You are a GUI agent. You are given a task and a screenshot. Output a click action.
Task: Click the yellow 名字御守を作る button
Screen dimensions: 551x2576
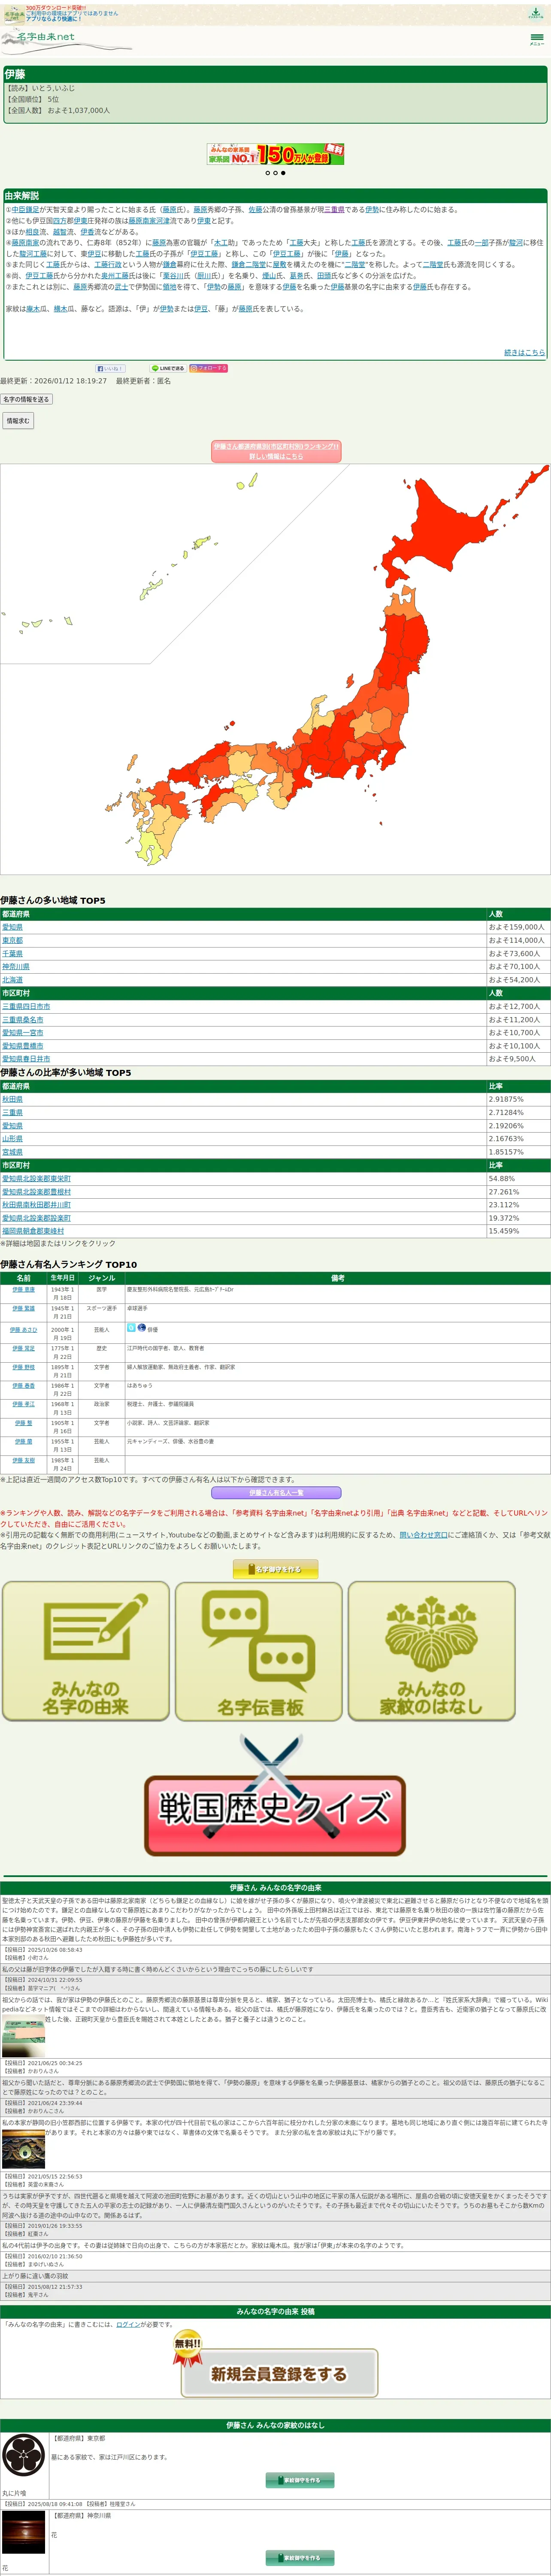click(276, 1569)
